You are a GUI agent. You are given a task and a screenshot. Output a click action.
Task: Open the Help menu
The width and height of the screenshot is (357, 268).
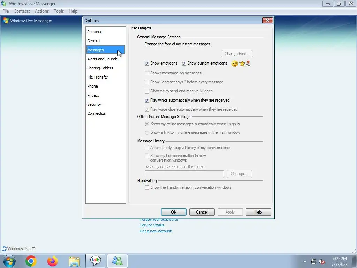click(x=73, y=11)
